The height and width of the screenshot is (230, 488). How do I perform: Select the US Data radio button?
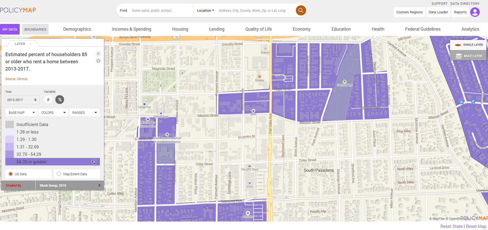click(11, 174)
